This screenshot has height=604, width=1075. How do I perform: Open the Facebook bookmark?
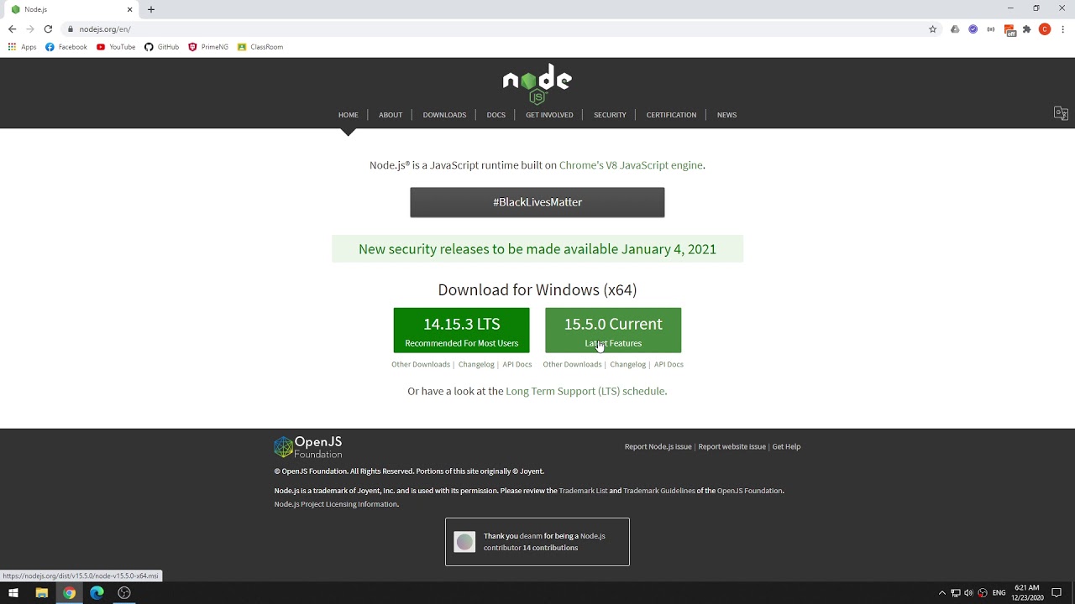66,47
